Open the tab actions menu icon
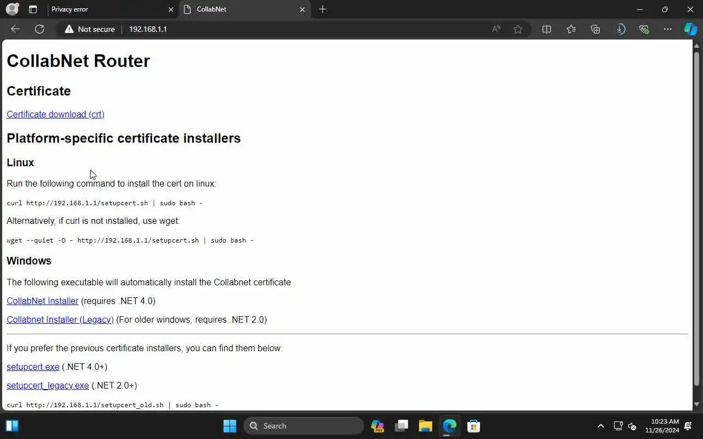The image size is (703, 439). click(33, 9)
